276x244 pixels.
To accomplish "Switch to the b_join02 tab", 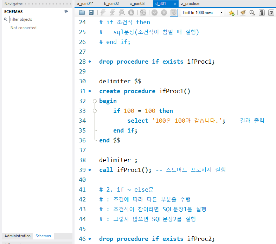I will pos(111,4).
